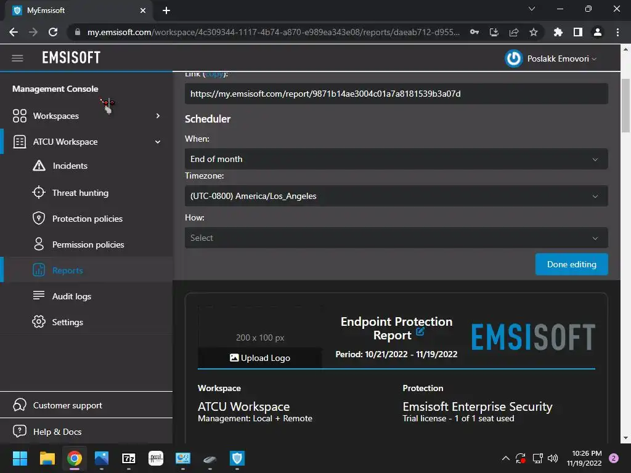Open the notification badge in taskbar
The height and width of the screenshot is (473, 631).
614,458
